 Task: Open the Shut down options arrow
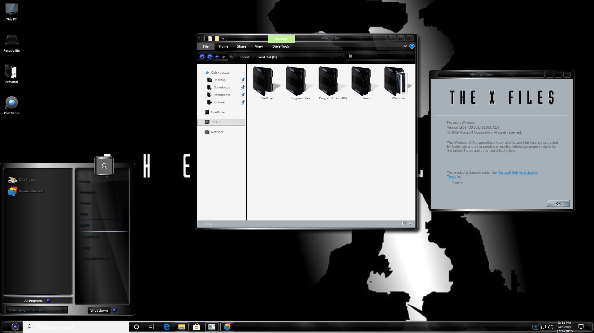click(114, 310)
